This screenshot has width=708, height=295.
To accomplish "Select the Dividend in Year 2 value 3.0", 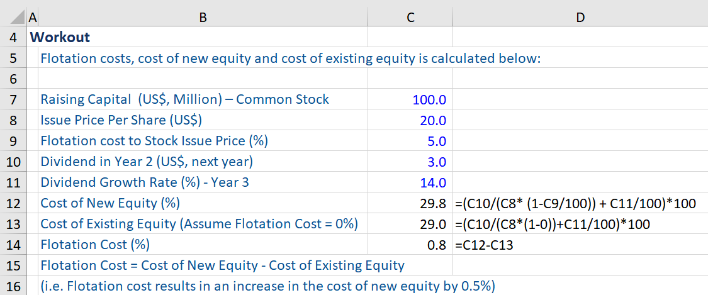I will (x=436, y=162).
